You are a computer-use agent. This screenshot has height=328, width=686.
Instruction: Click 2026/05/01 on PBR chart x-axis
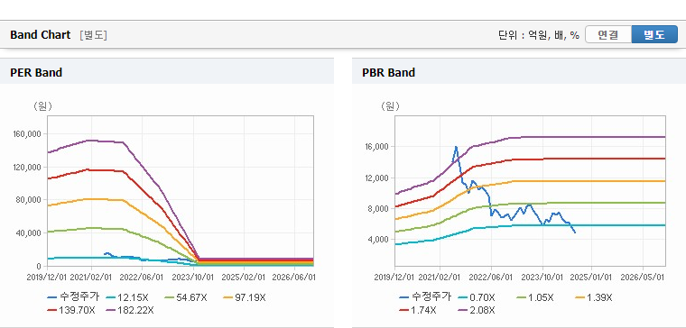coord(643,278)
